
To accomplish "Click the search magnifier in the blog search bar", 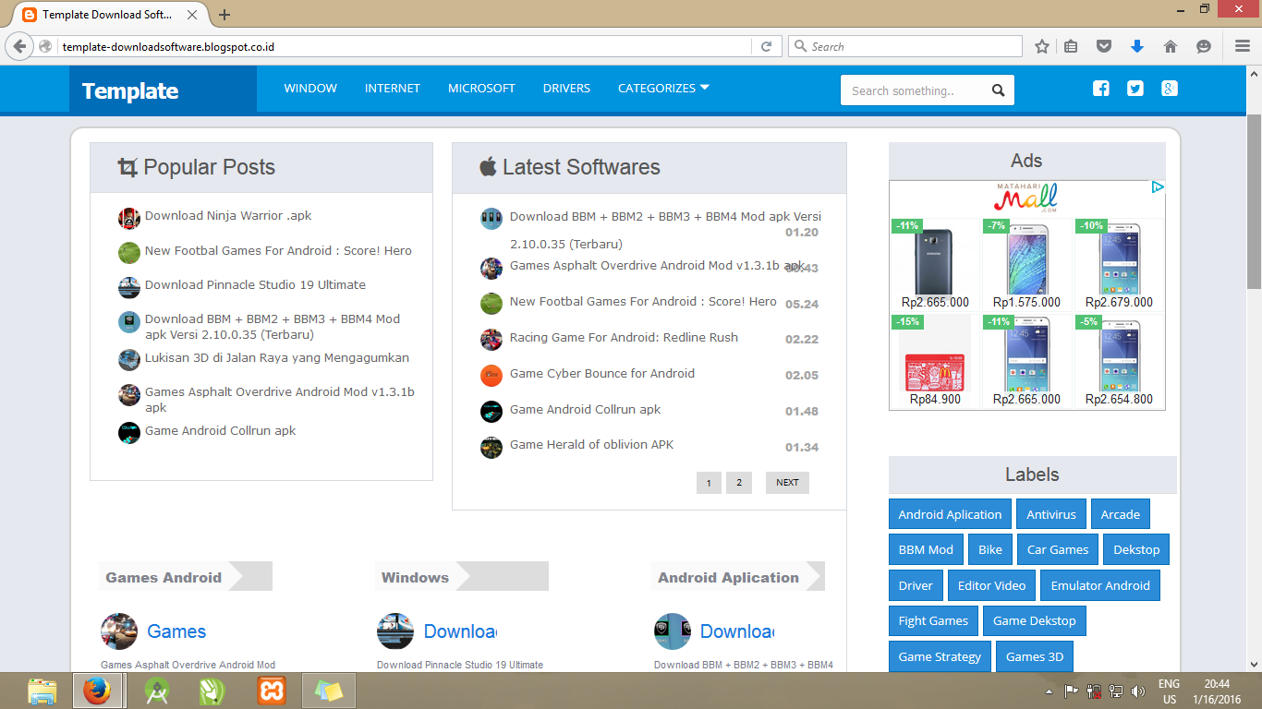I will [998, 90].
